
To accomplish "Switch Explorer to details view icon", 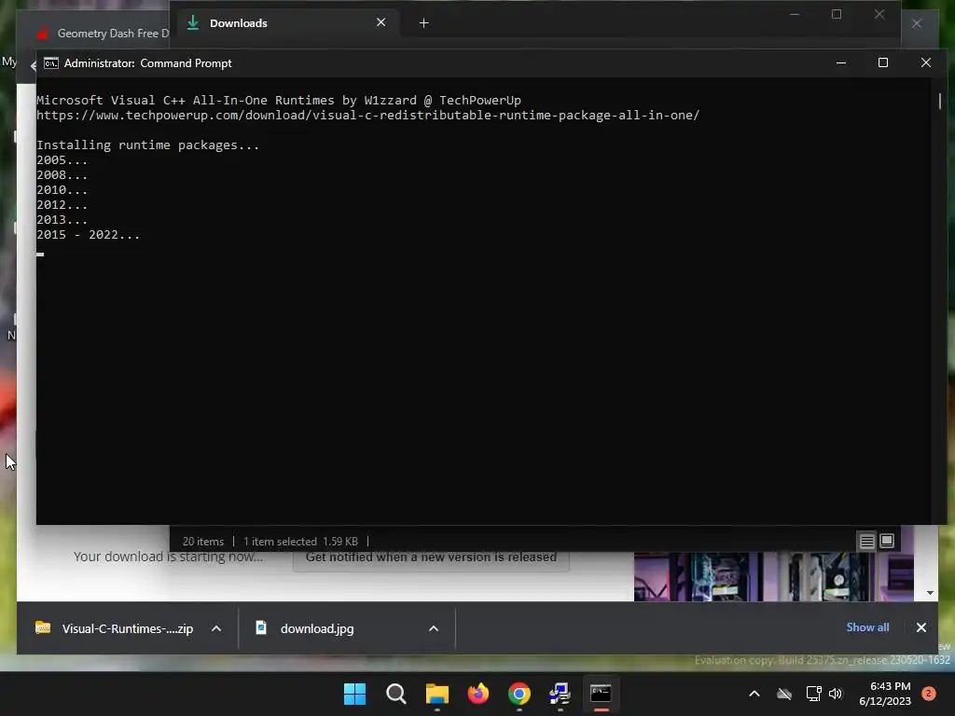I will click(x=866, y=542).
